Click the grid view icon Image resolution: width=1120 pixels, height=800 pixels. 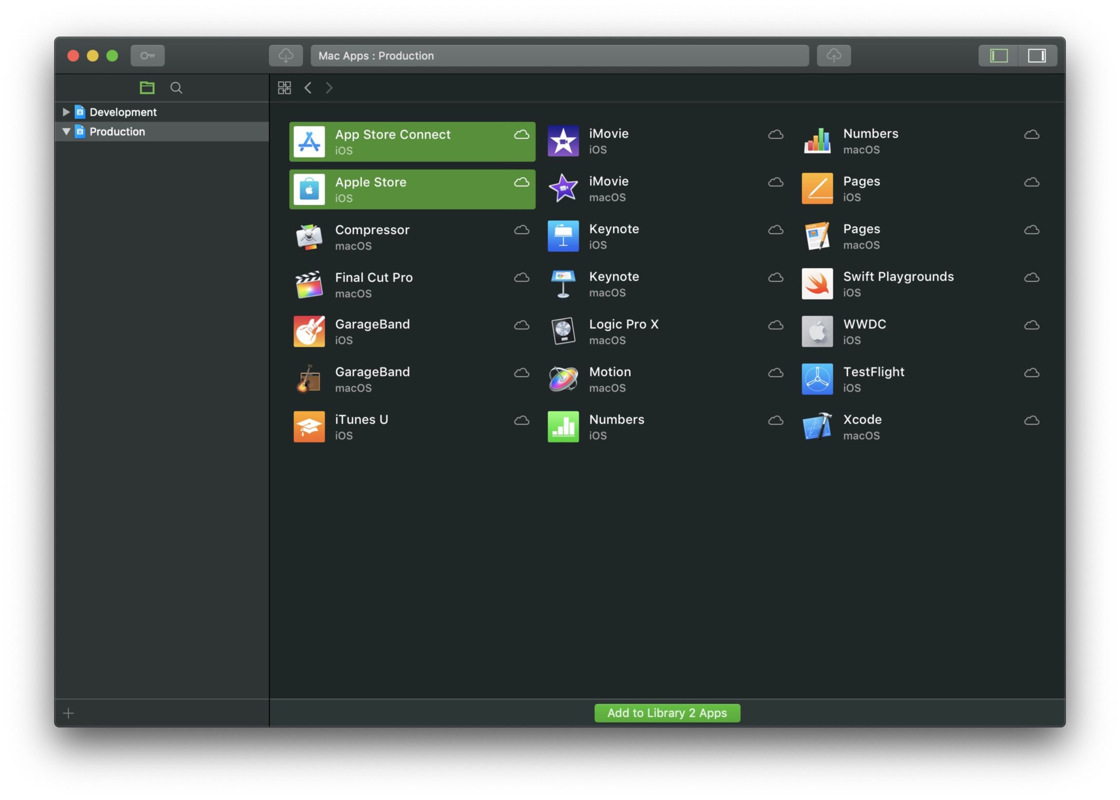[284, 88]
